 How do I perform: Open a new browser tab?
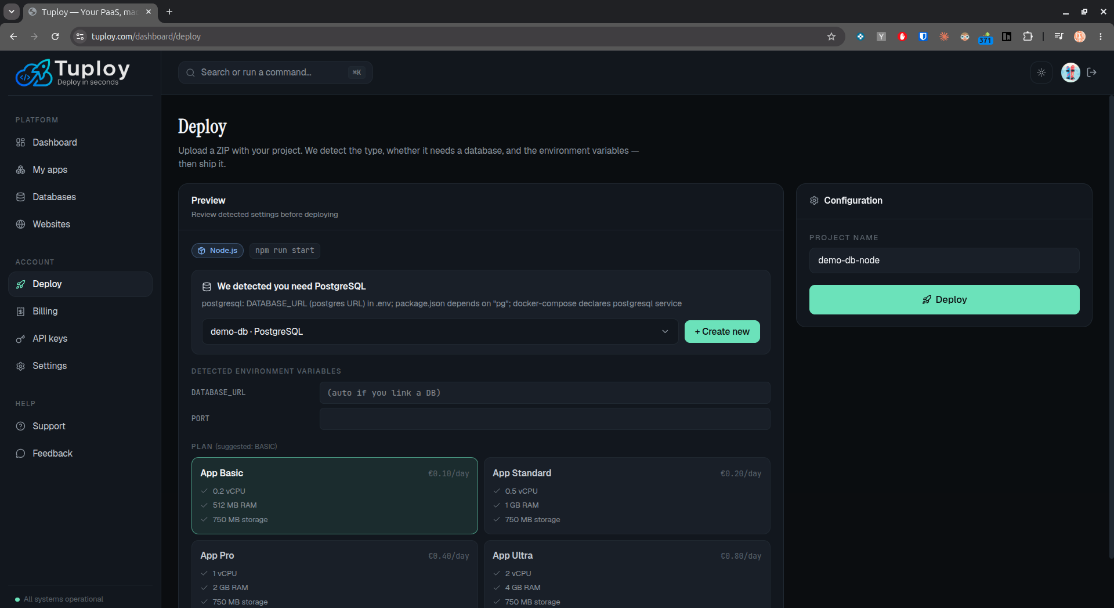pyautogui.click(x=169, y=12)
